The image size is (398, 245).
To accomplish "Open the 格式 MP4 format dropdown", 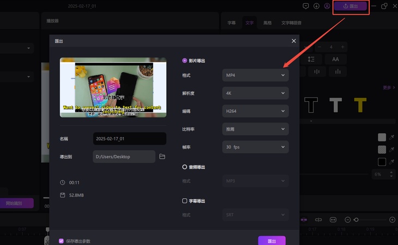I will 255,75.
